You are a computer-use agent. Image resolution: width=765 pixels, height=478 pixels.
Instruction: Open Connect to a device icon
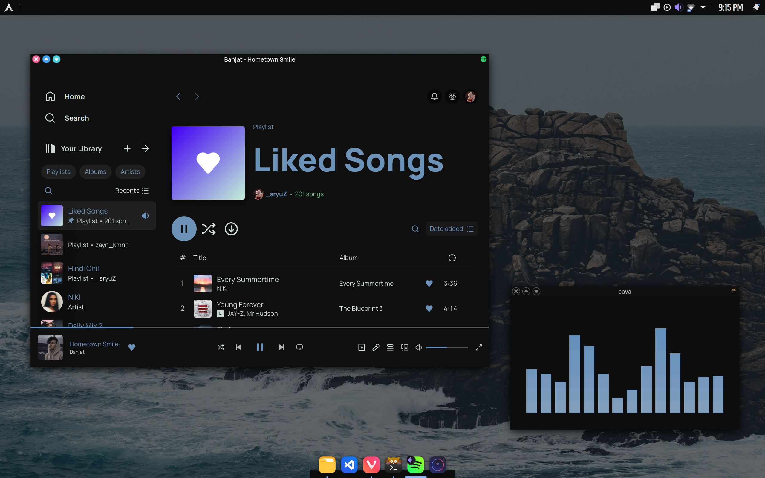pyautogui.click(x=405, y=347)
